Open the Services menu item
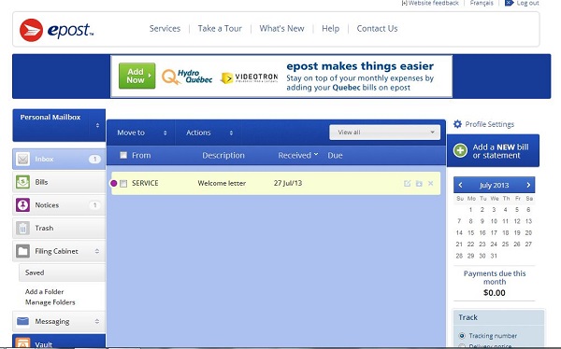561x349 pixels. tap(165, 29)
